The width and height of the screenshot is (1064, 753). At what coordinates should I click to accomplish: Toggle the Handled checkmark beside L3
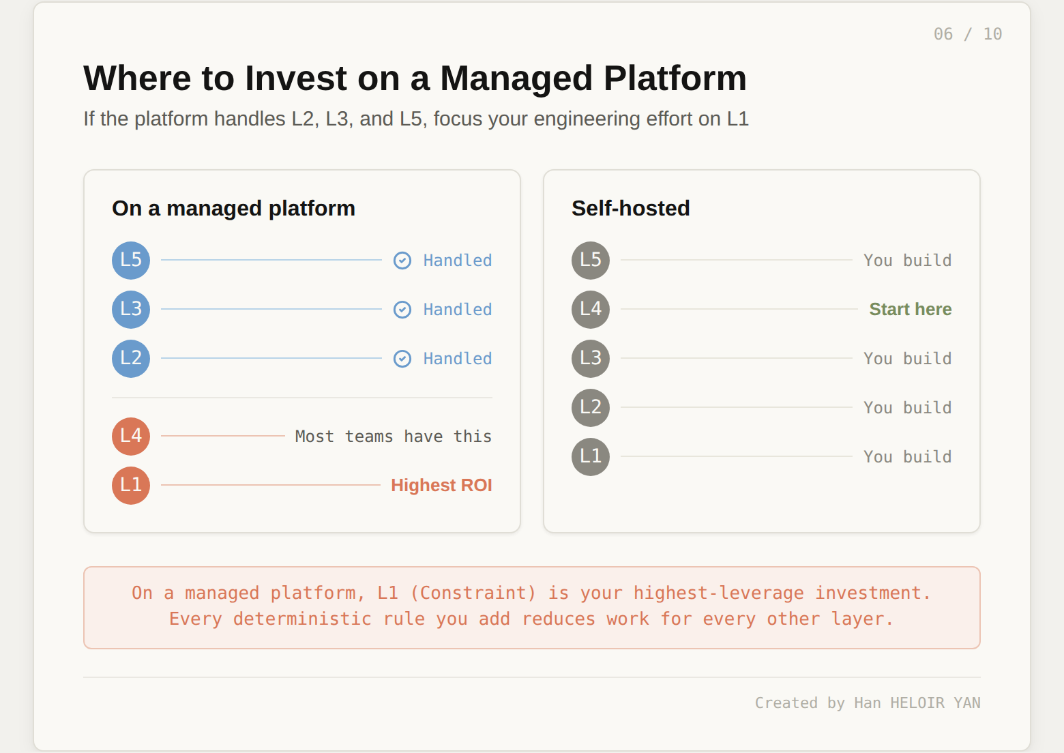pyautogui.click(x=402, y=309)
